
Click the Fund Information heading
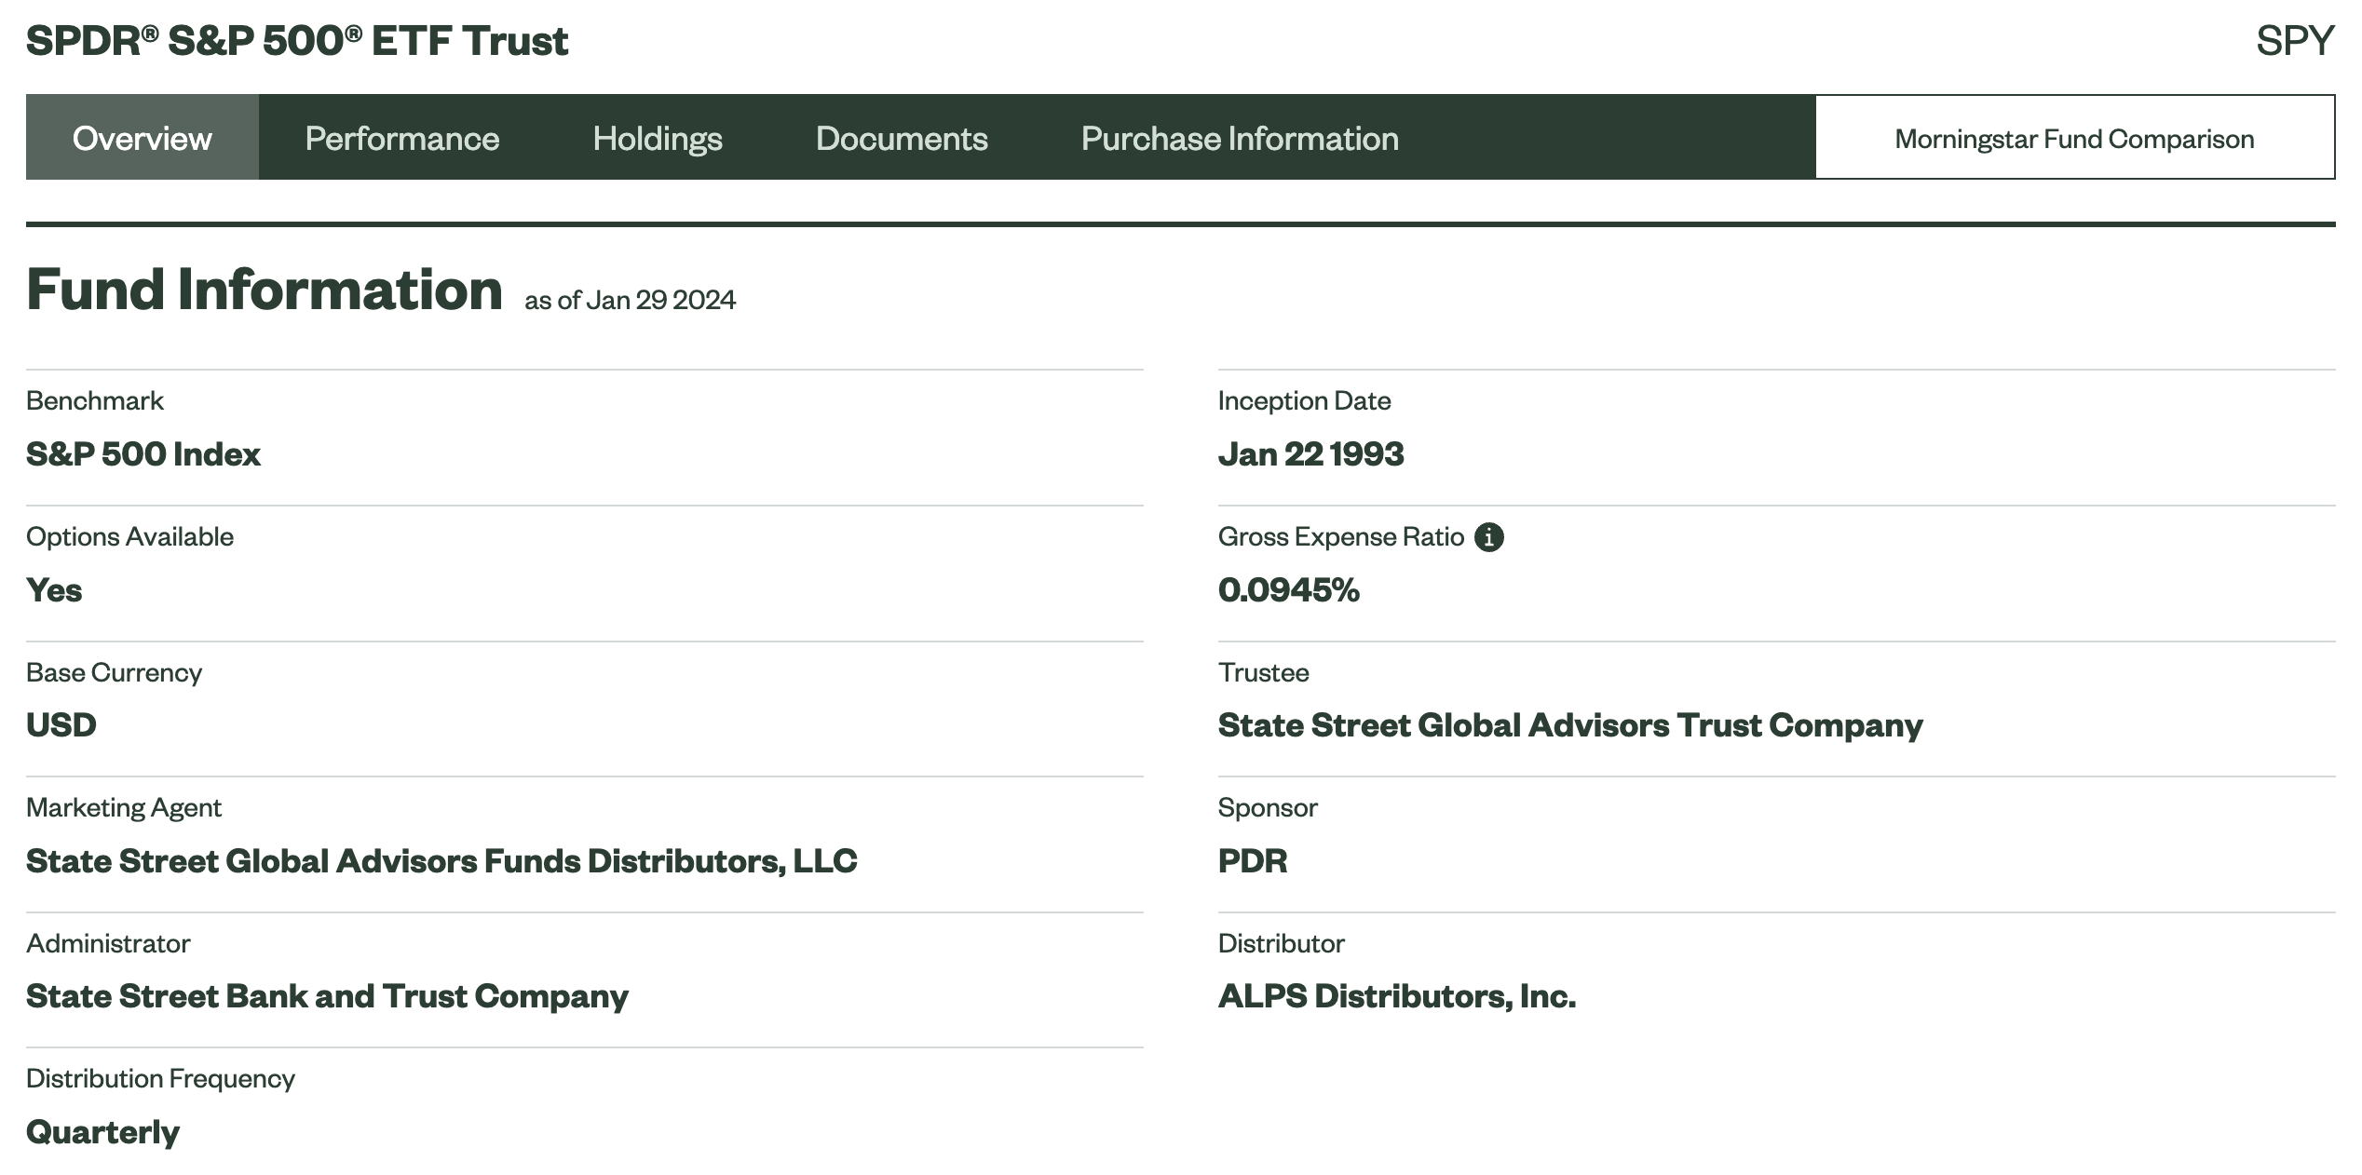point(264,290)
